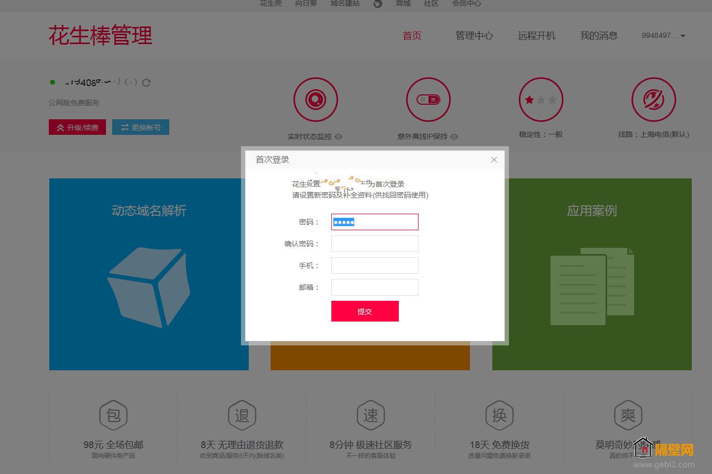Open 域名建站 link in top bar

[345, 4]
